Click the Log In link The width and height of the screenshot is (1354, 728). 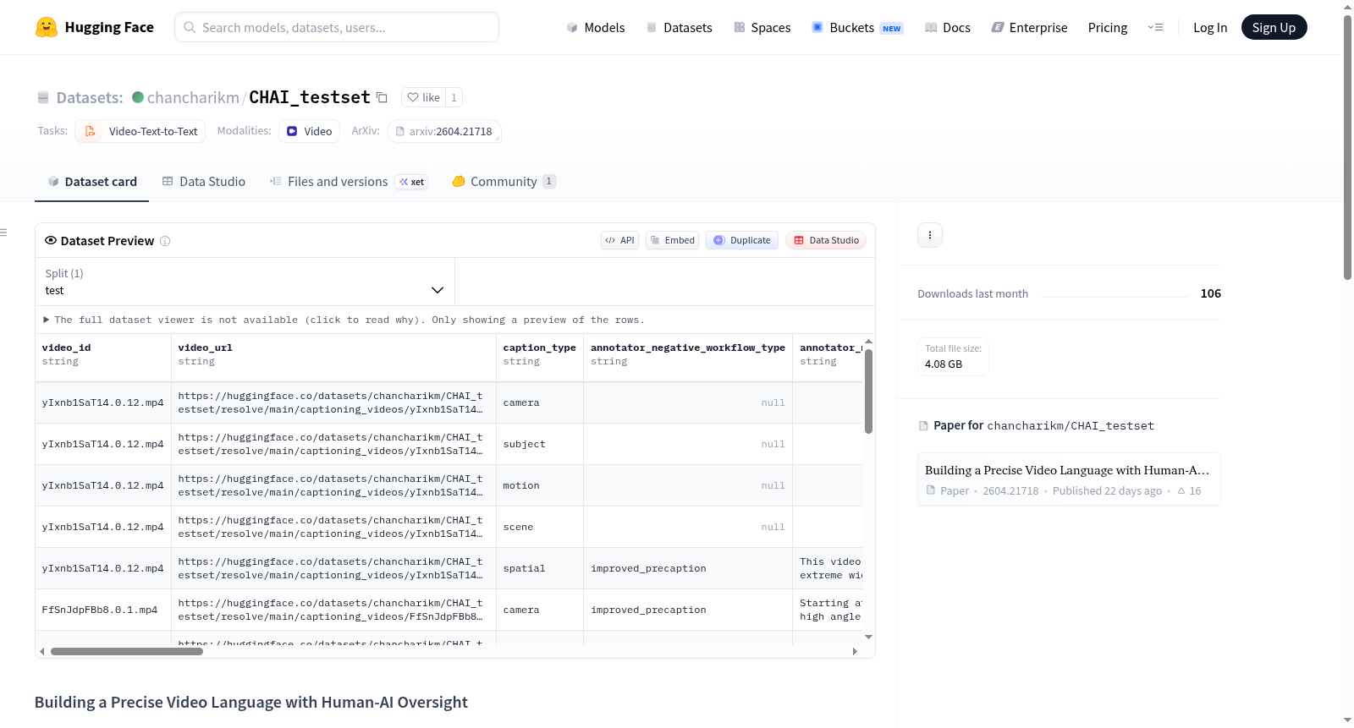1210,27
